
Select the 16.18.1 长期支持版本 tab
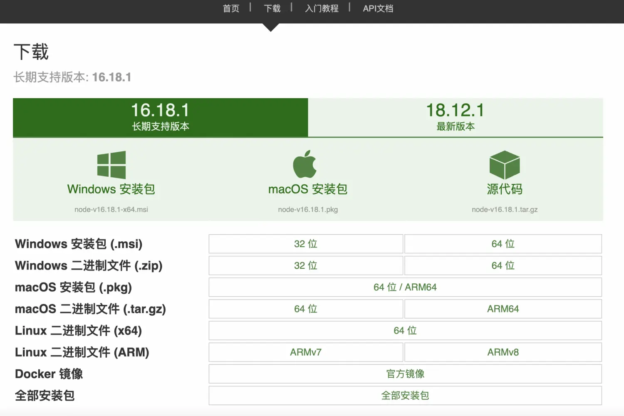click(x=161, y=117)
